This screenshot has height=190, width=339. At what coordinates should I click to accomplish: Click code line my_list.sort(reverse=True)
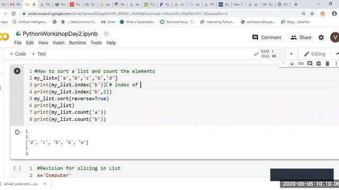click(x=72, y=99)
